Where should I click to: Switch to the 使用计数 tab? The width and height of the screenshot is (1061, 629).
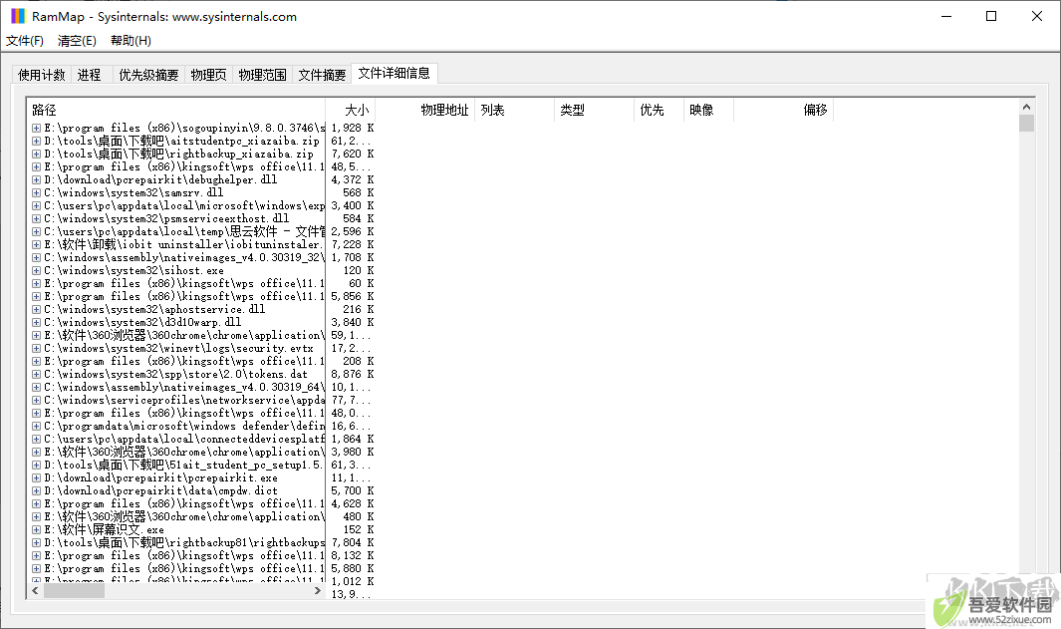[x=41, y=75]
